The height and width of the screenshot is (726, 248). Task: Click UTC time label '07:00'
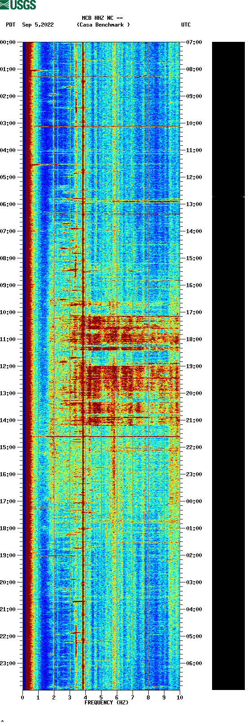pos(194,42)
